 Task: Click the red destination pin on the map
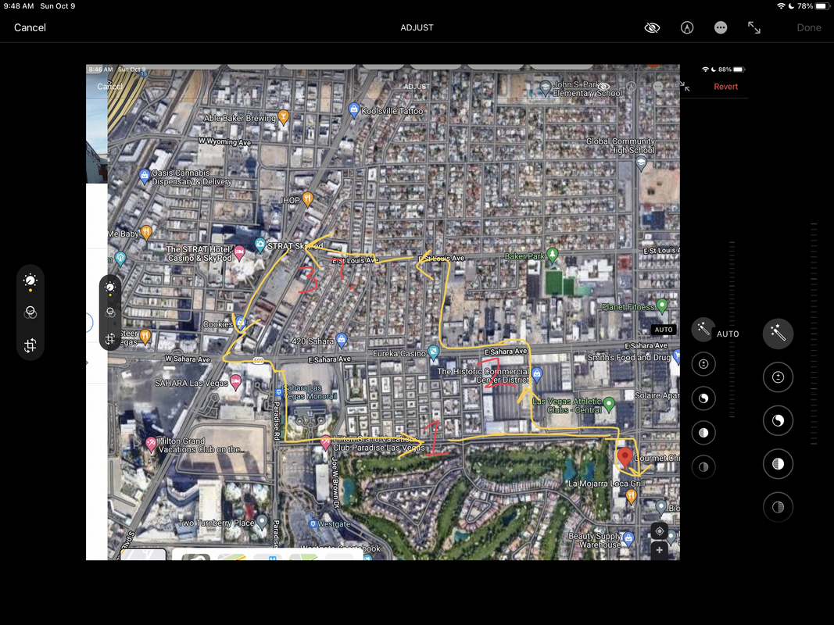pos(625,458)
